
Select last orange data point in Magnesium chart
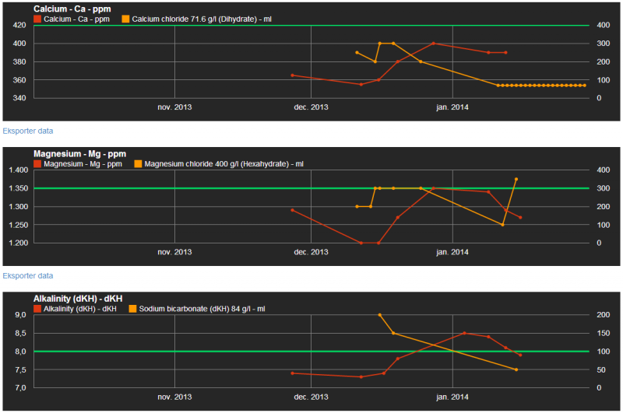(x=516, y=179)
